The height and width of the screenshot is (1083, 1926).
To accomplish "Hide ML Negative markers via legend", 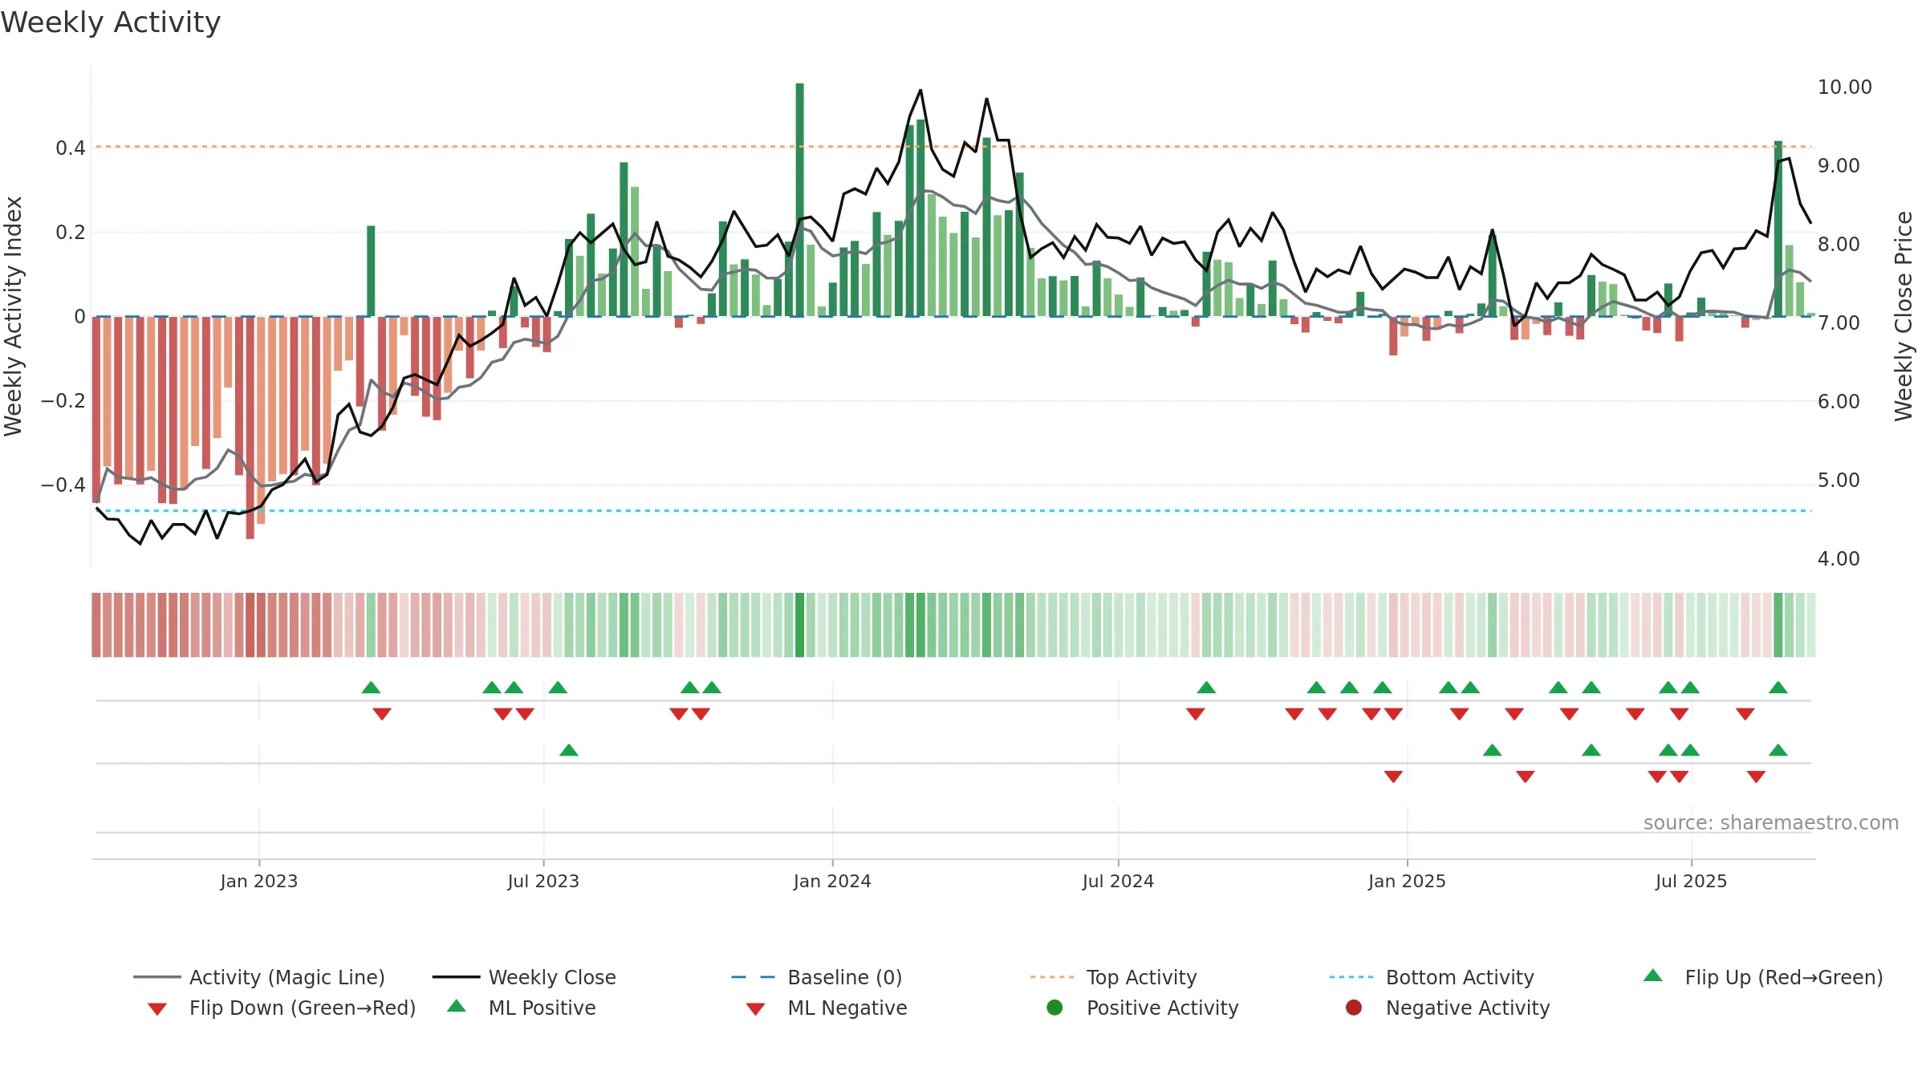I will point(827,1008).
